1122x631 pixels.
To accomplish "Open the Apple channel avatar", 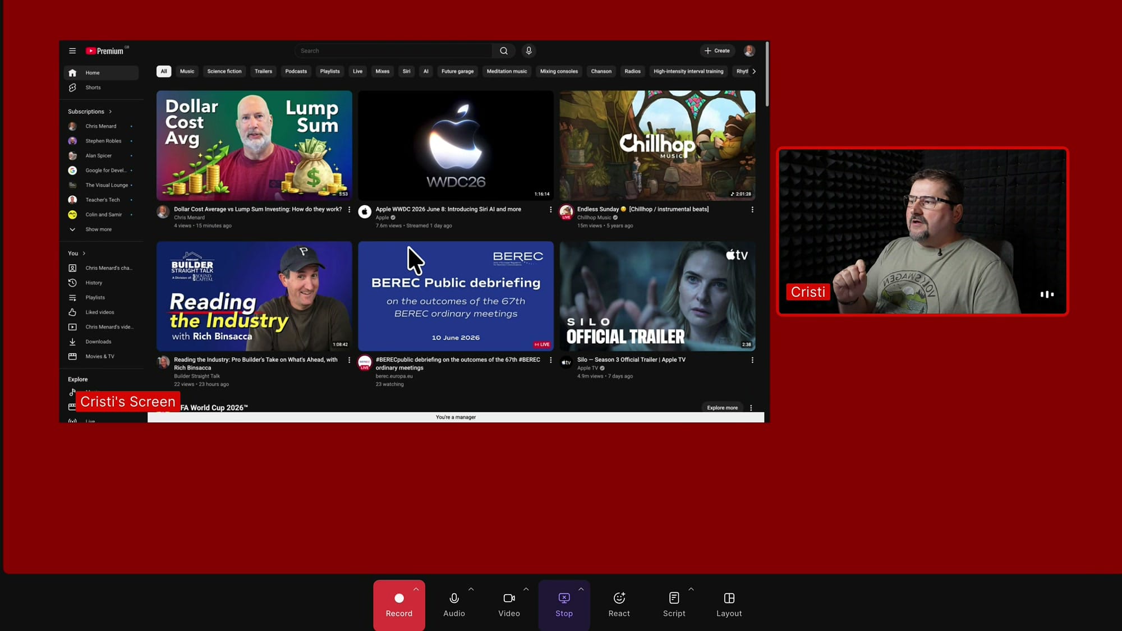I will 365,212.
